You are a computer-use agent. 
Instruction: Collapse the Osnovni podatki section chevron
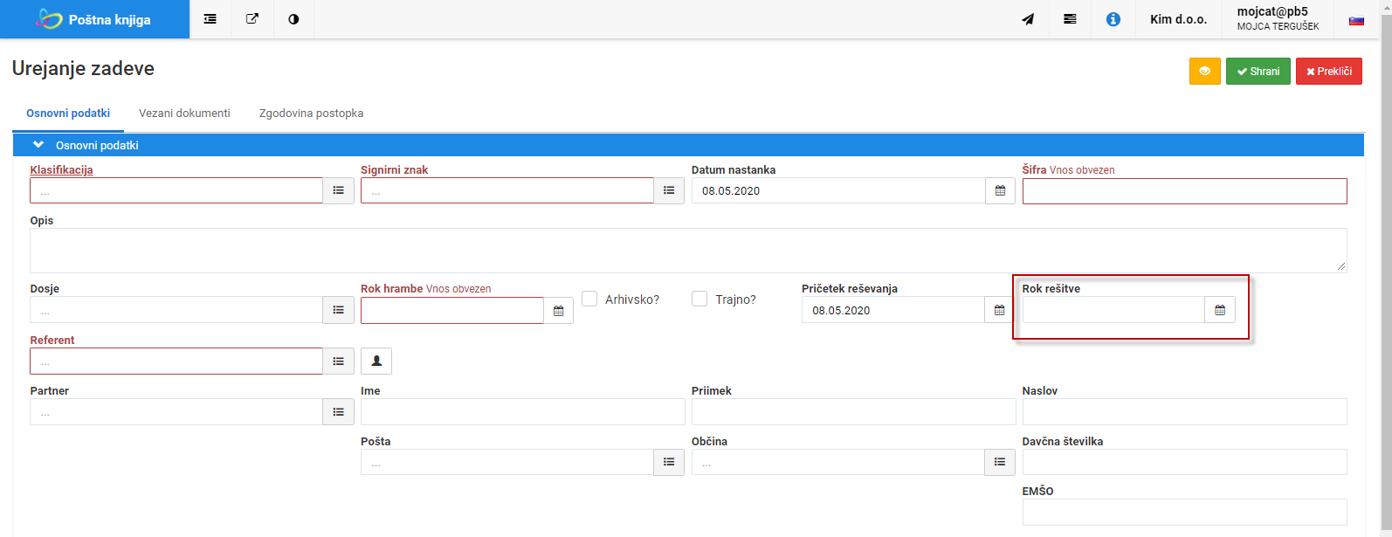click(38, 145)
